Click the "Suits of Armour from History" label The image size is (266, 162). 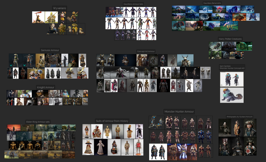click(112, 121)
